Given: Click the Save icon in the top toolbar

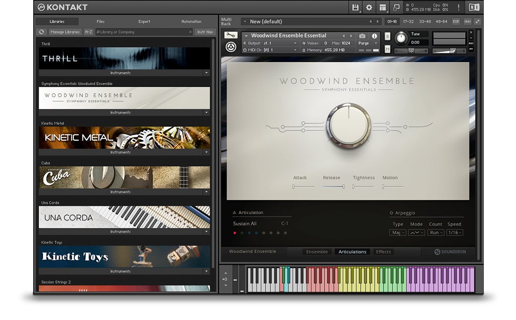Looking at the screenshot, I should [x=356, y=7].
